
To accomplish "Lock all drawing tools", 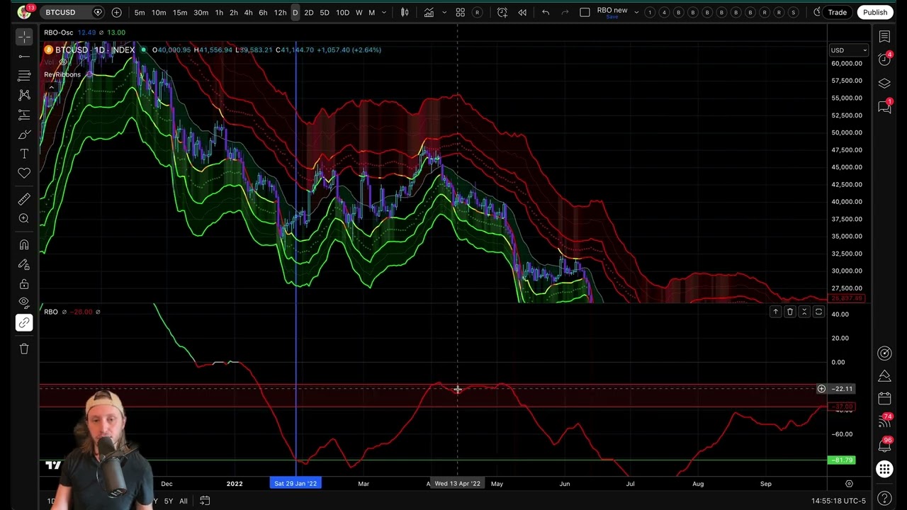I will coord(24,284).
